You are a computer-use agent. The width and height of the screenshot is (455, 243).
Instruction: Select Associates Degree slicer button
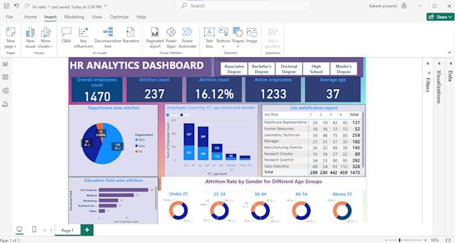click(x=234, y=69)
